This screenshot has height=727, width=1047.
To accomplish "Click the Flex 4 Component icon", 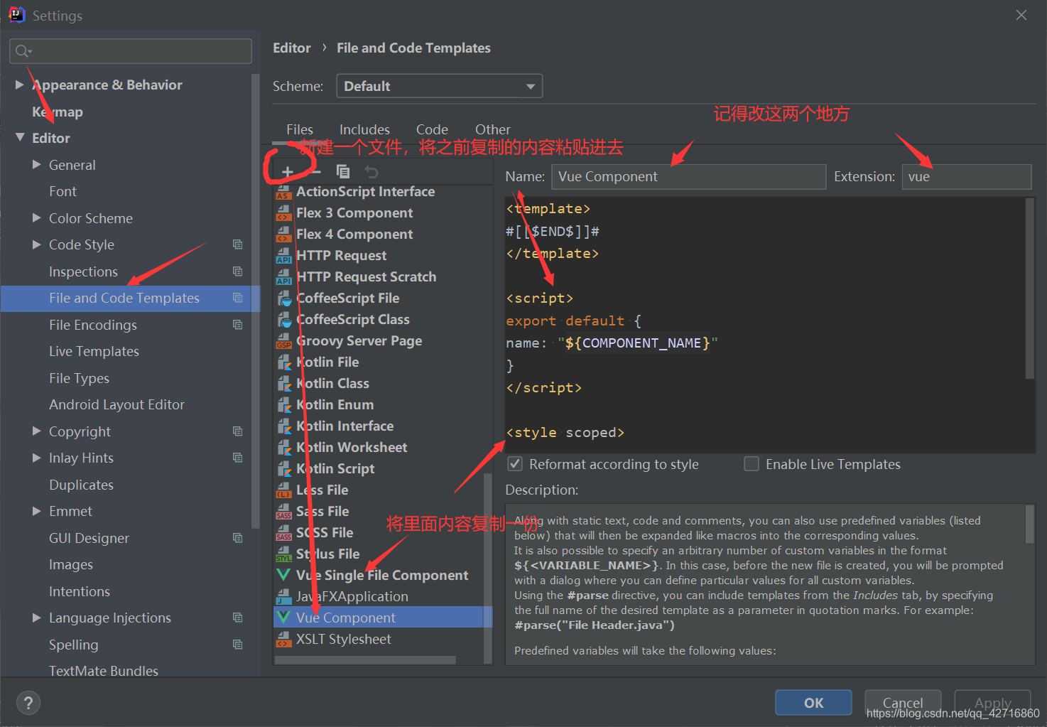I will click(283, 235).
